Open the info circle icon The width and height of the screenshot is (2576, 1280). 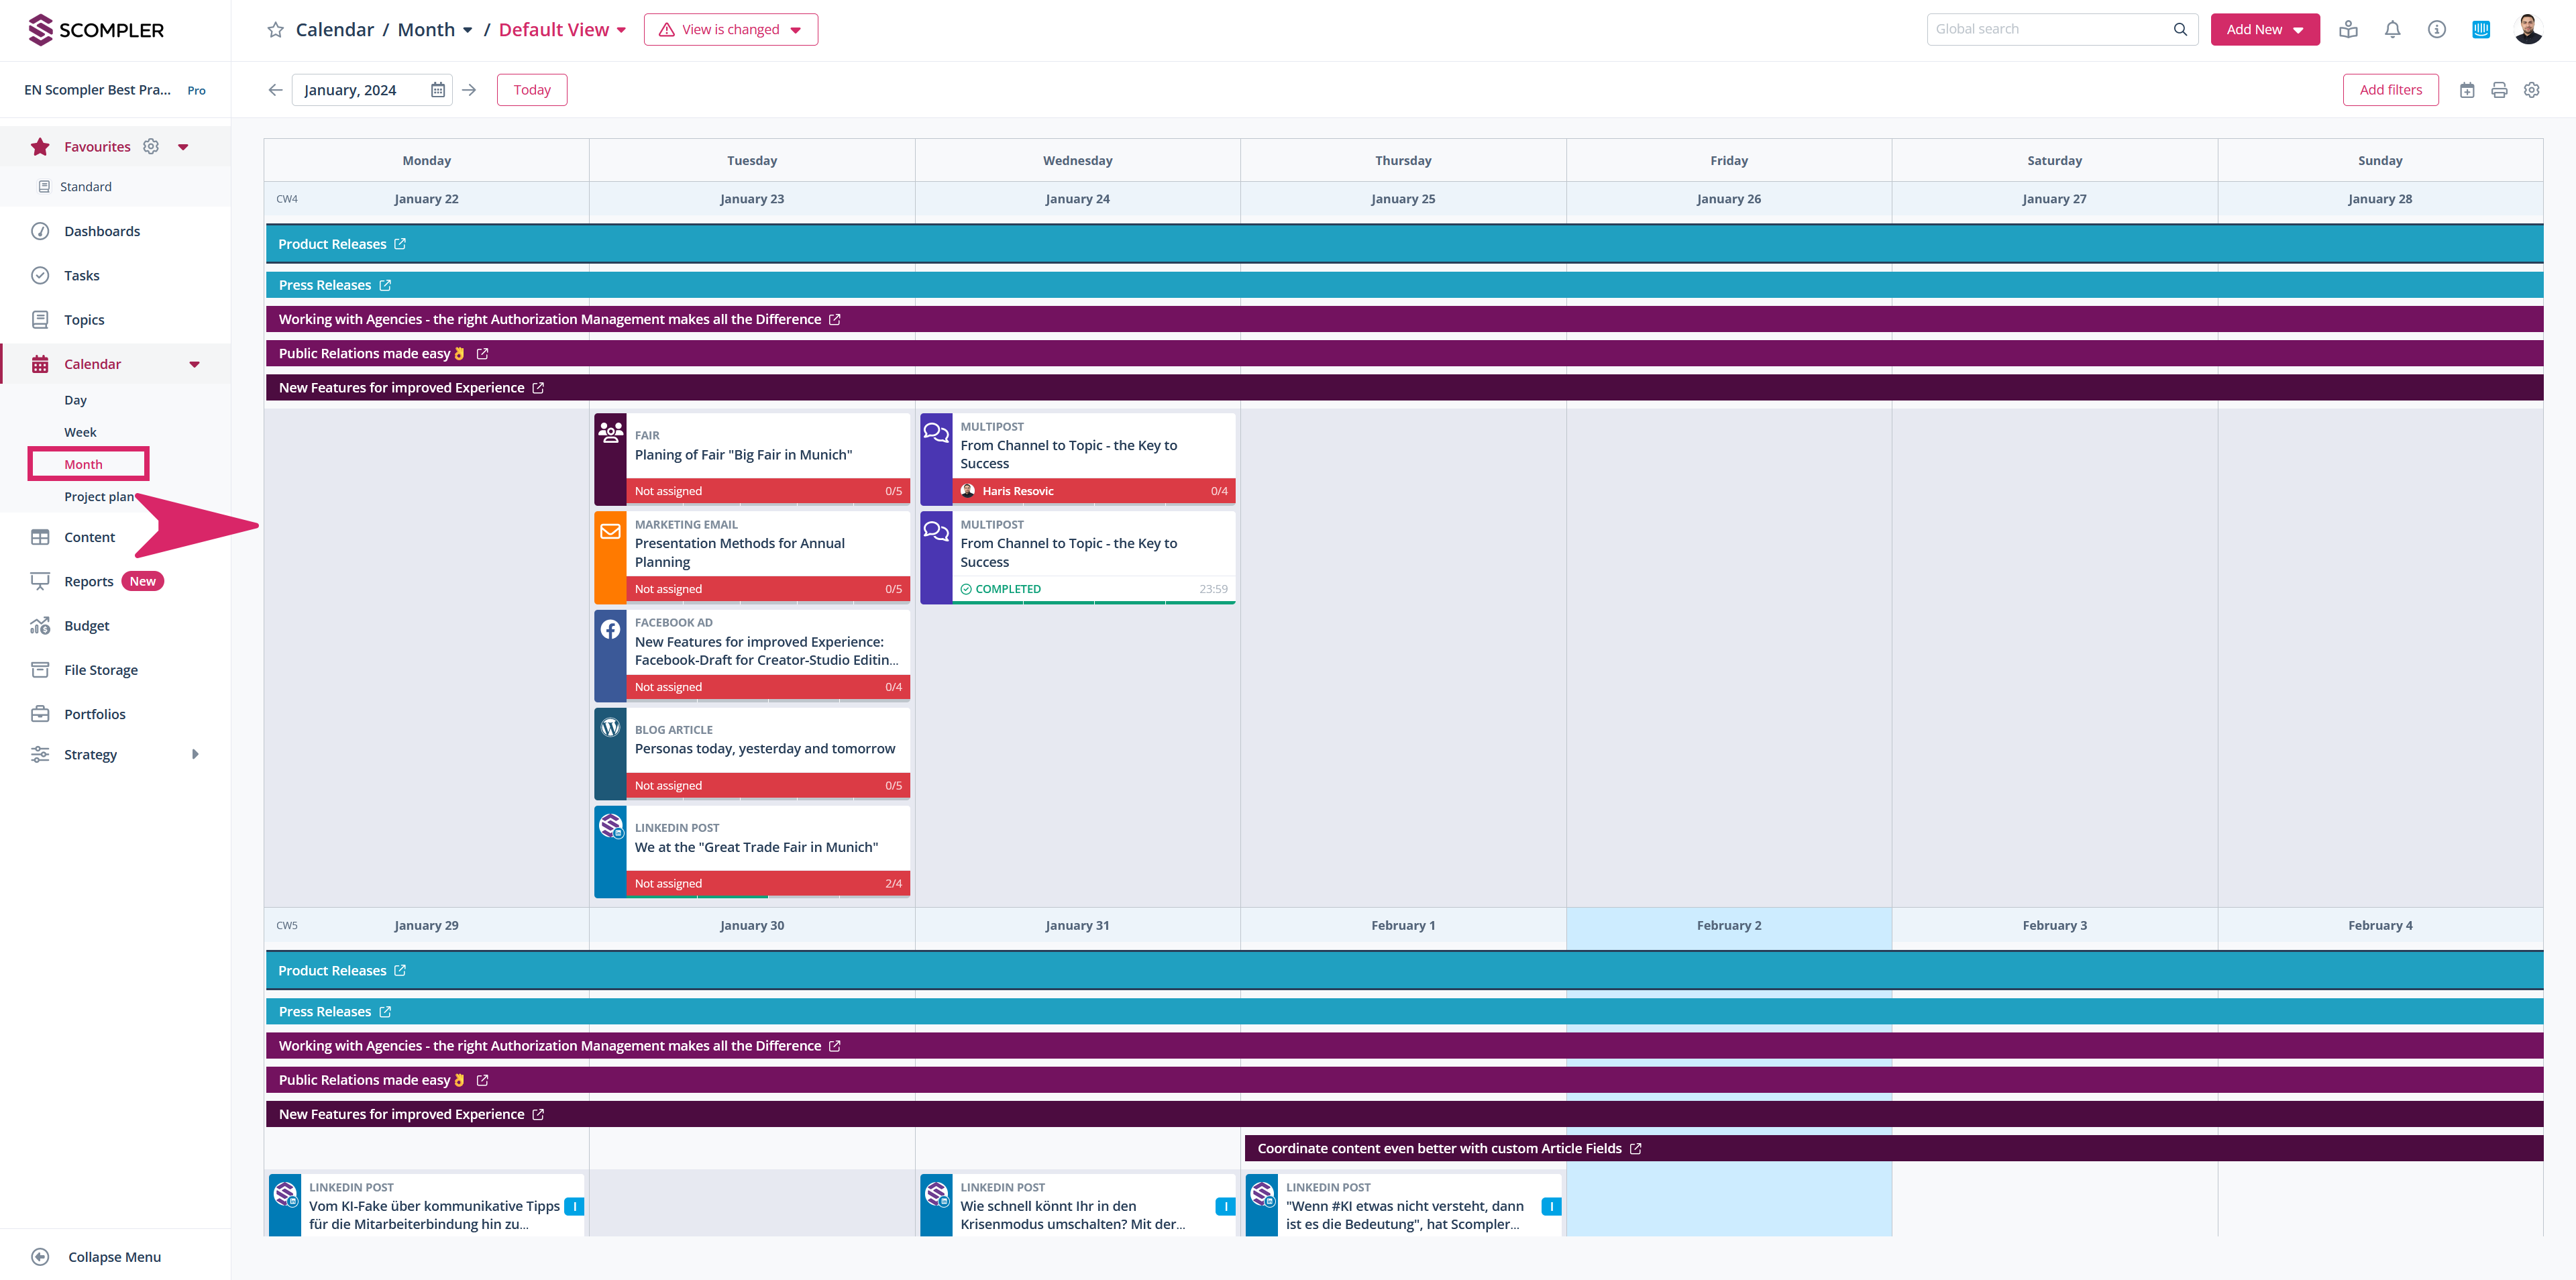pos(2436,30)
